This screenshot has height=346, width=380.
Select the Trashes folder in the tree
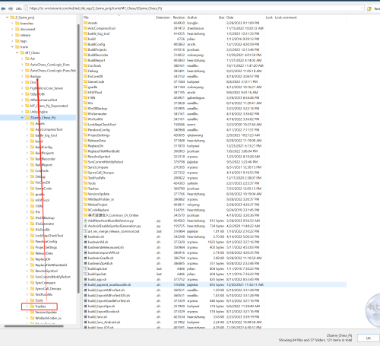point(40,306)
